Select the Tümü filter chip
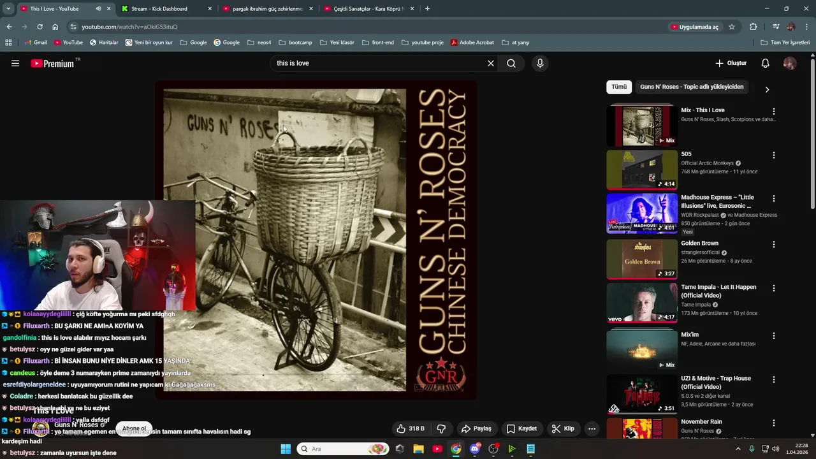Image resolution: width=816 pixels, height=459 pixels. [619, 87]
